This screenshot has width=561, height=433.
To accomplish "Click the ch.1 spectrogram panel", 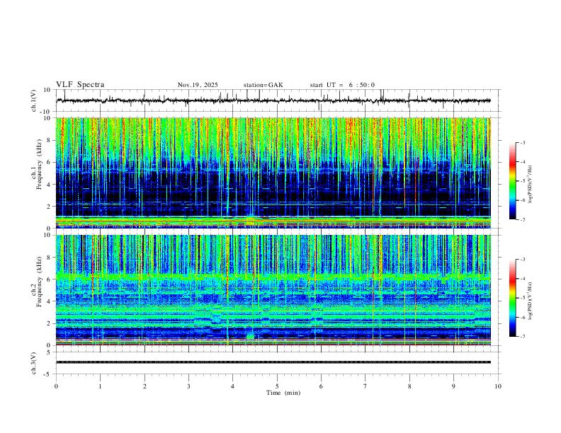I will pos(273,173).
